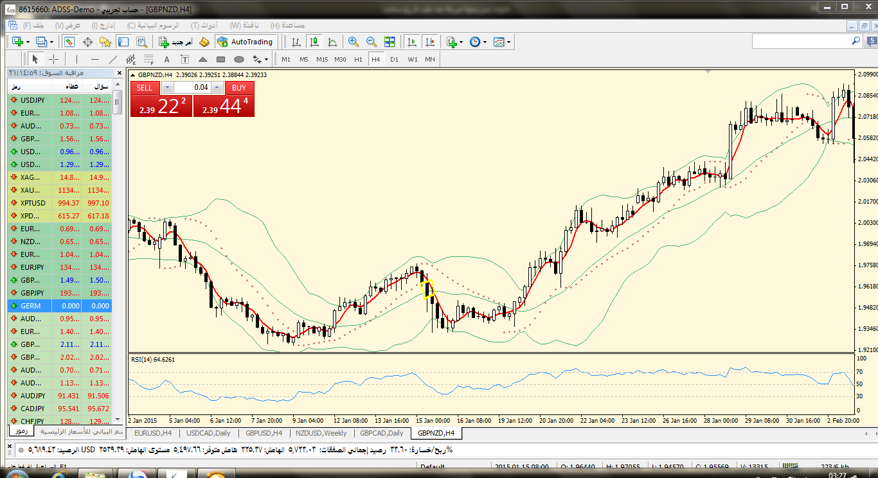Zoom in on the chart
Viewport: 878px width, 478px height.
[x=353, y=42]
